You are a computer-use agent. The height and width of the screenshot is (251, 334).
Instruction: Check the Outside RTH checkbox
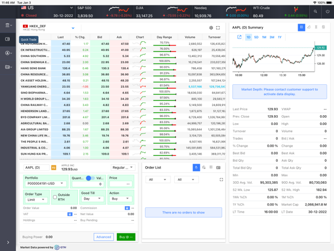pyautogui.click(x=54, y=197)
